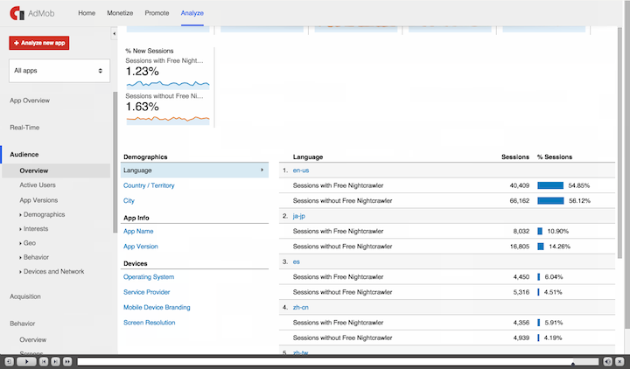630x369 pixels.
Task: Click the 54.85% bar in en-us row
Action: click(x=550, y=185)
